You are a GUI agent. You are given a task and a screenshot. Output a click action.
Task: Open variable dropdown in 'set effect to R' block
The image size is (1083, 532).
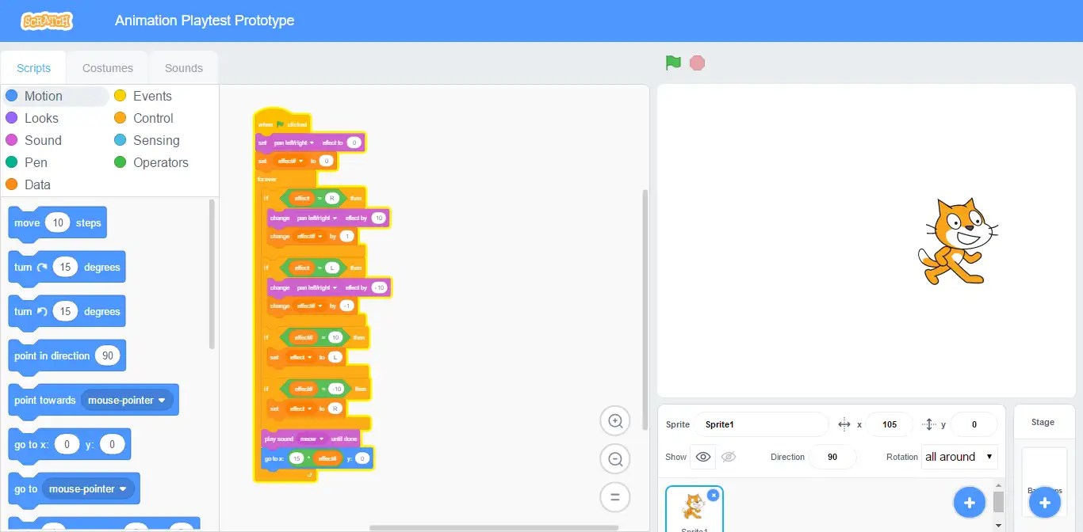[300, 408]
